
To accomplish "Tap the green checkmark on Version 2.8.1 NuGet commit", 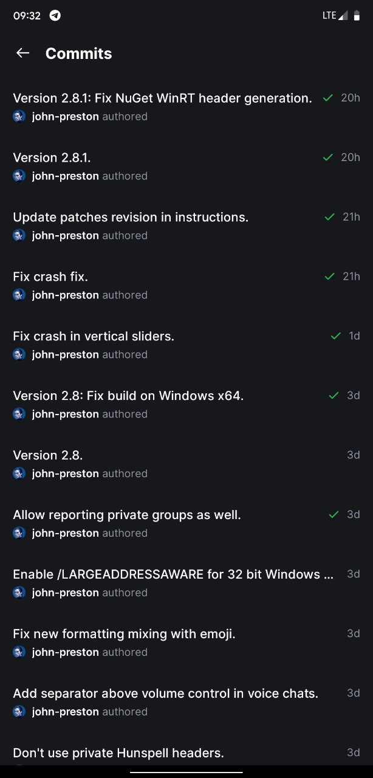I will (x=328, y=98).
